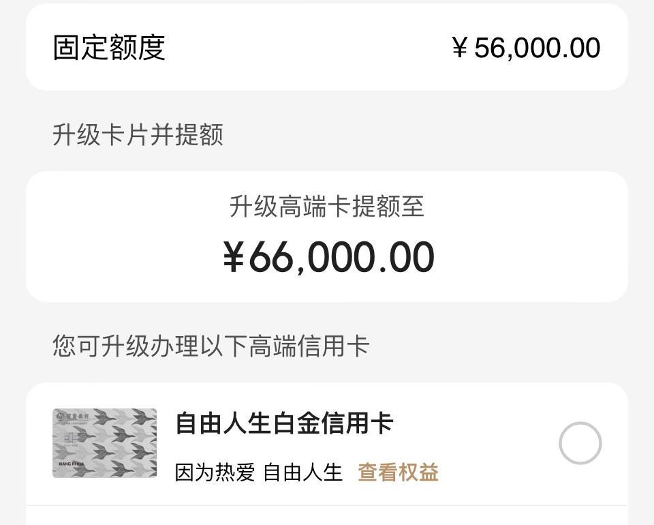Tap the divider line below the card row
Viewport: 654px width, 525px height.
pyautogui.click(x=327, y=506)
